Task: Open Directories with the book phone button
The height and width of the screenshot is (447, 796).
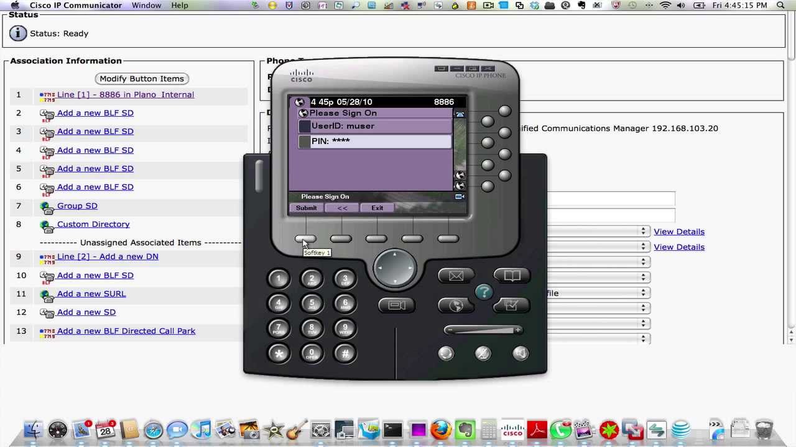Action: pyautogui.click(x=511, y=276)
